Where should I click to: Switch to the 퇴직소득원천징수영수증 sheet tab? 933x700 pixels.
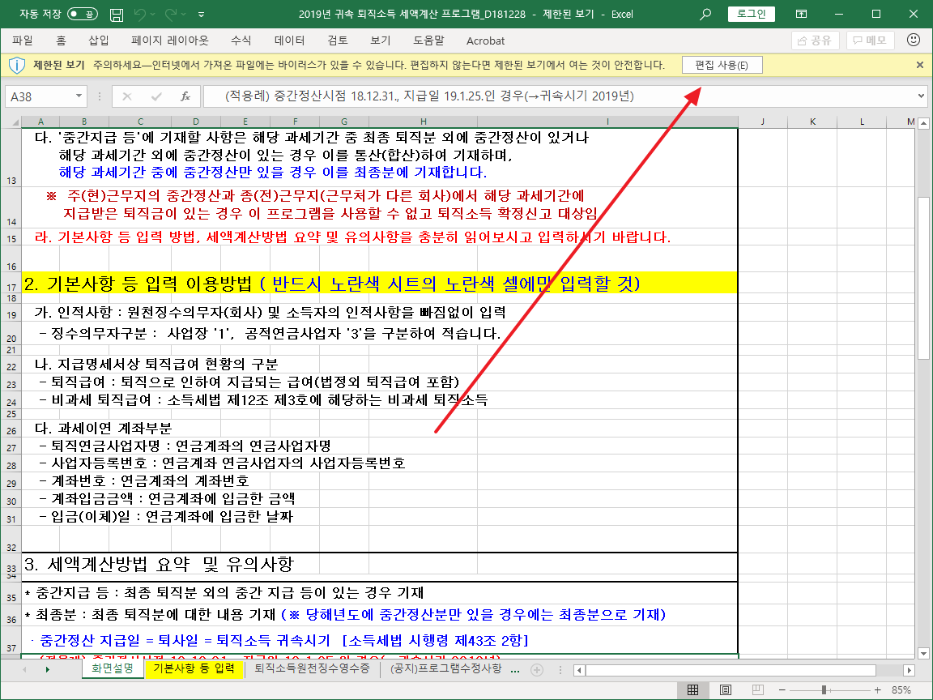(313, 669)
